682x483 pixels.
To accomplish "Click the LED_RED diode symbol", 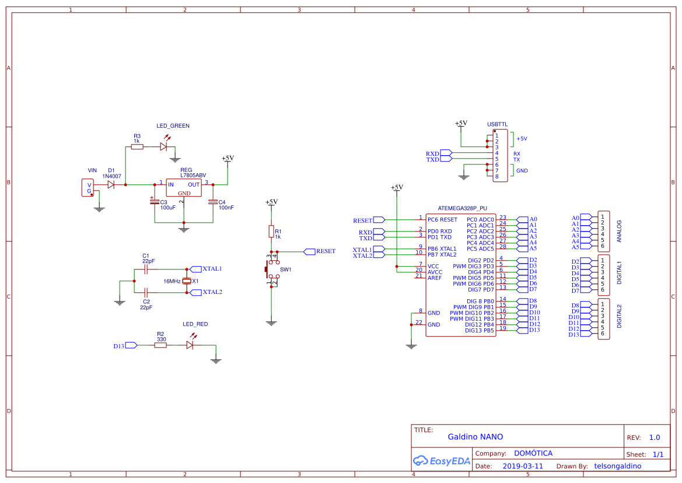I will coord(191,345).
